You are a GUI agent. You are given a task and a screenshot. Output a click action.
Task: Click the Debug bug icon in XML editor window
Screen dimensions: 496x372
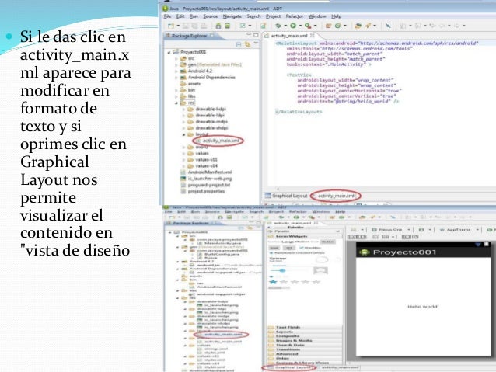(x=278, y=26)
